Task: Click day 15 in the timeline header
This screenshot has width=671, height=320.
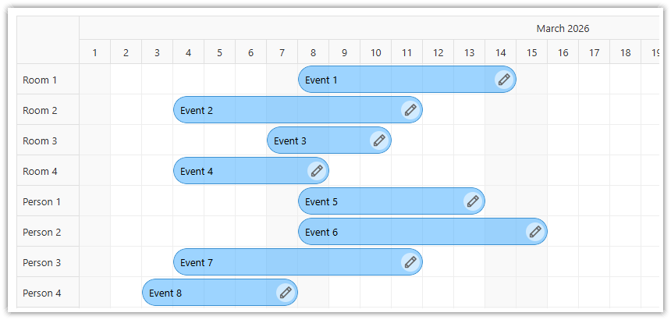Action: click(x=531, y=53)
